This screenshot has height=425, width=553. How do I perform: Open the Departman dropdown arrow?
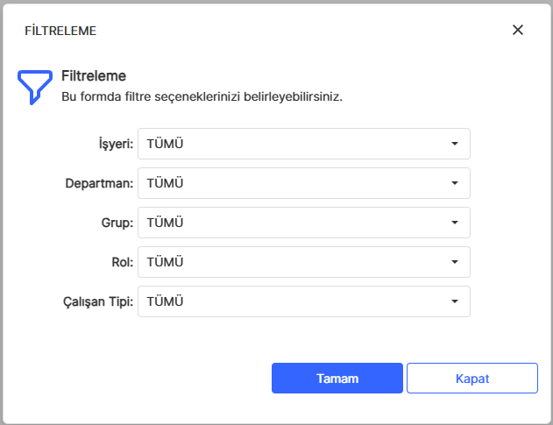coord(455,183)
